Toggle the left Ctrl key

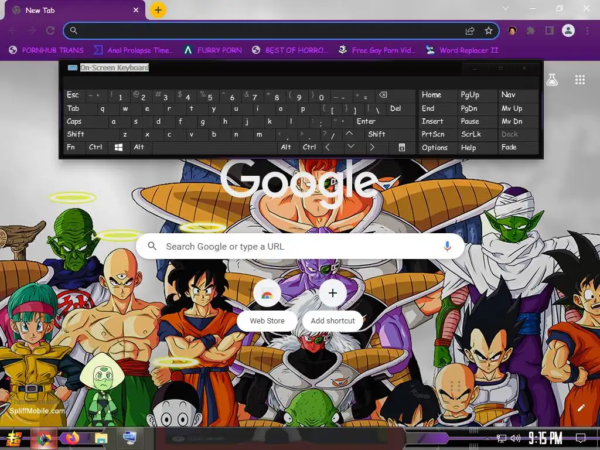tap(97, 147)
